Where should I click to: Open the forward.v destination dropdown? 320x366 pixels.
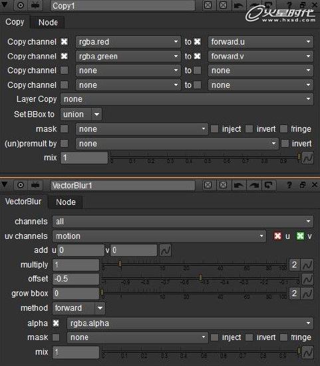point(261,57)
